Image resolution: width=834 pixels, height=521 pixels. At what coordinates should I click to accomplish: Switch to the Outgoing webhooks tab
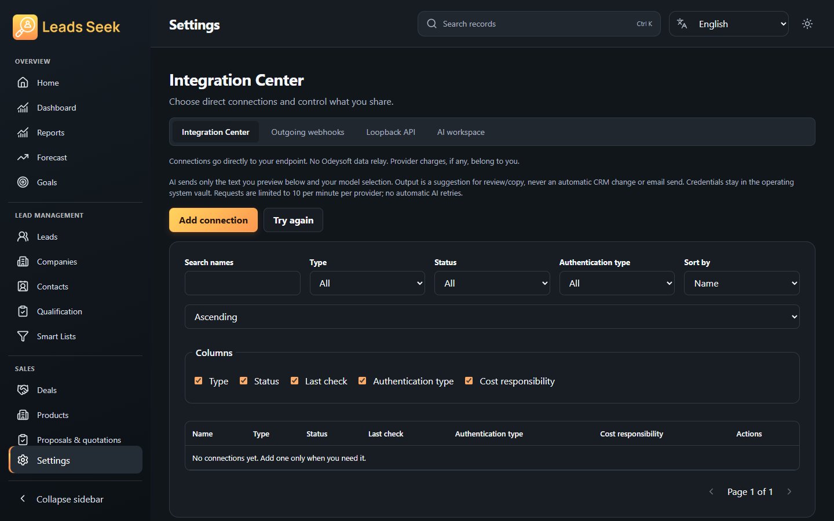(x=308, y=132)
